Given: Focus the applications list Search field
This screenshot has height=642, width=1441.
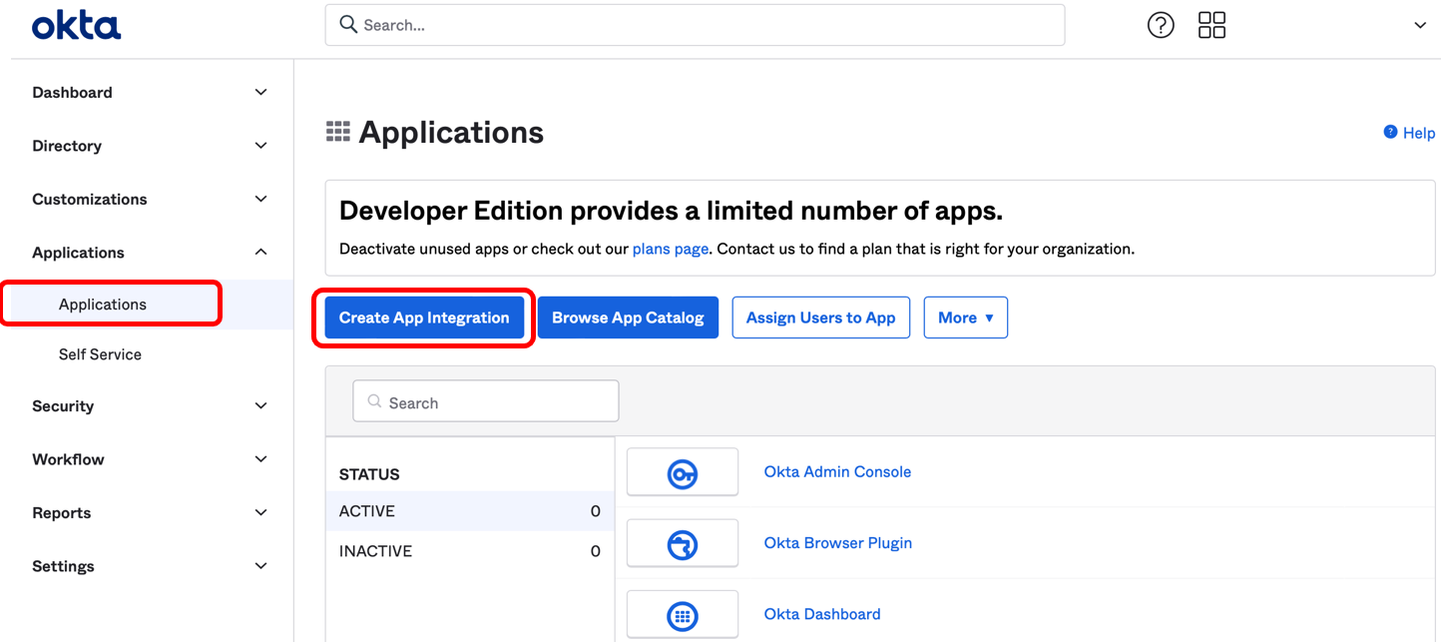Looking at the screenshot, I should 486,401.
